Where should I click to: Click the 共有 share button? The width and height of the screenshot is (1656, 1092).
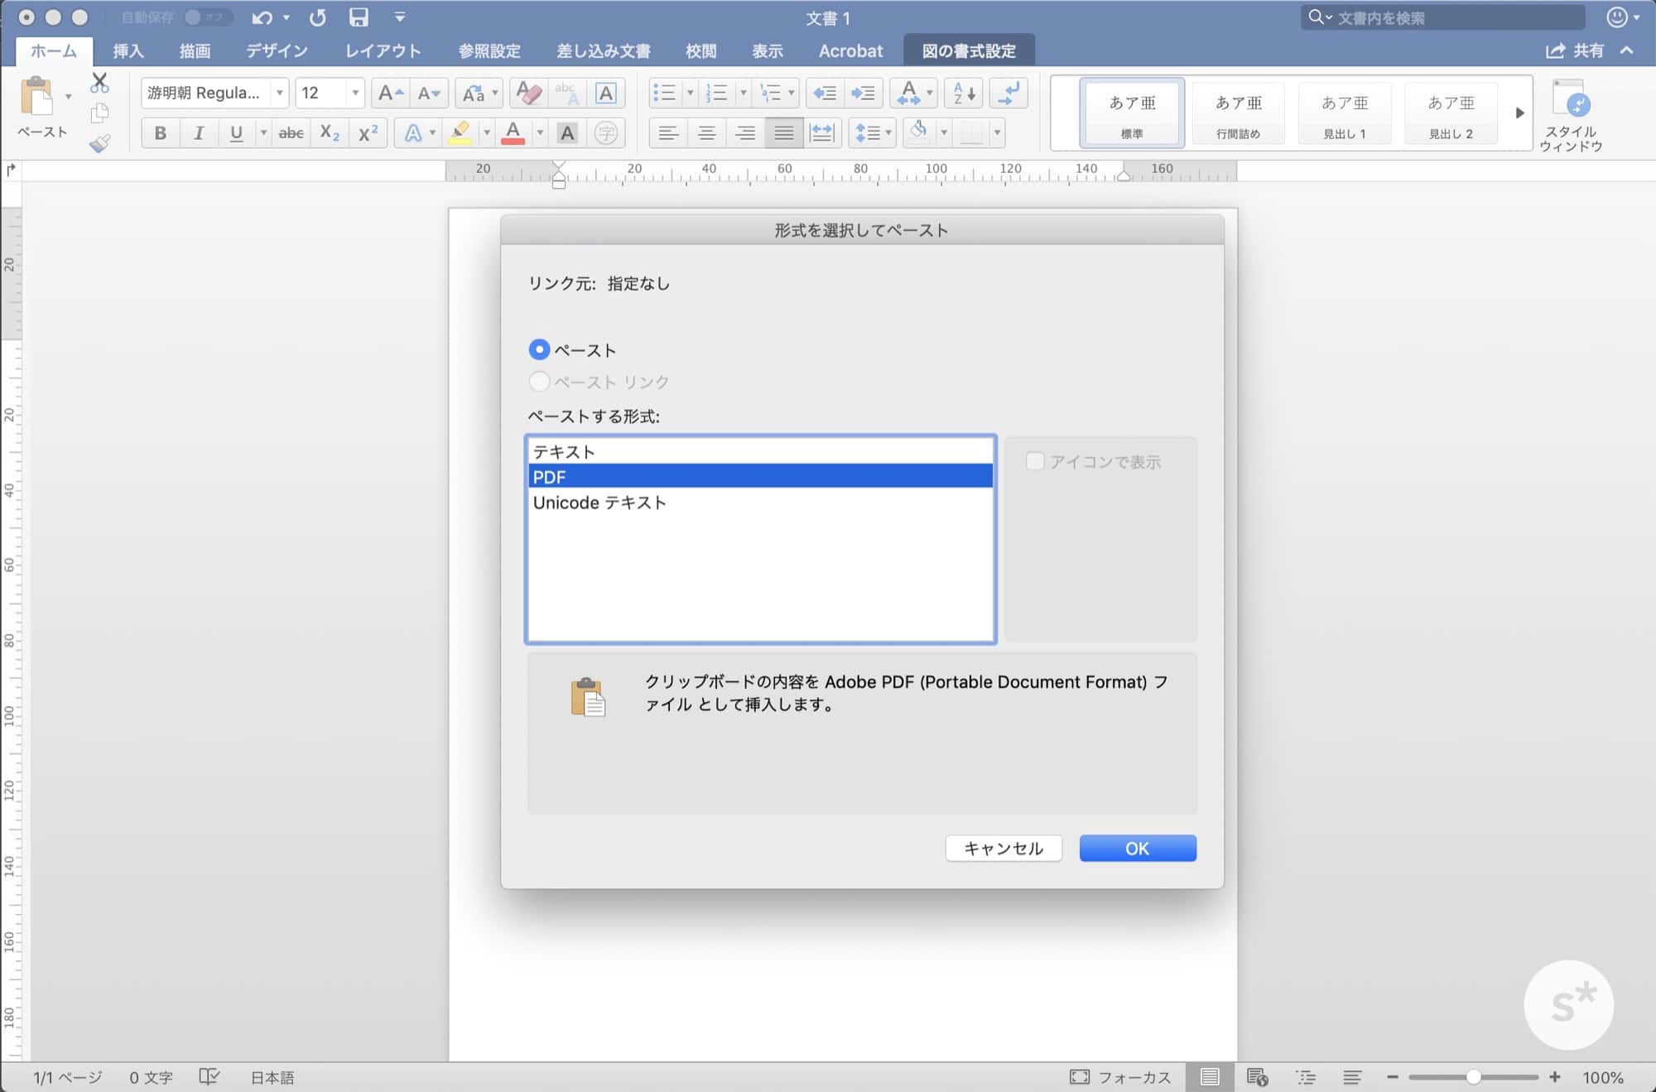click(1575, 51)
